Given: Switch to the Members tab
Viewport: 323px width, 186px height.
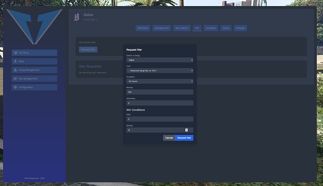Looking at the screenshot, I should point(143,28).
